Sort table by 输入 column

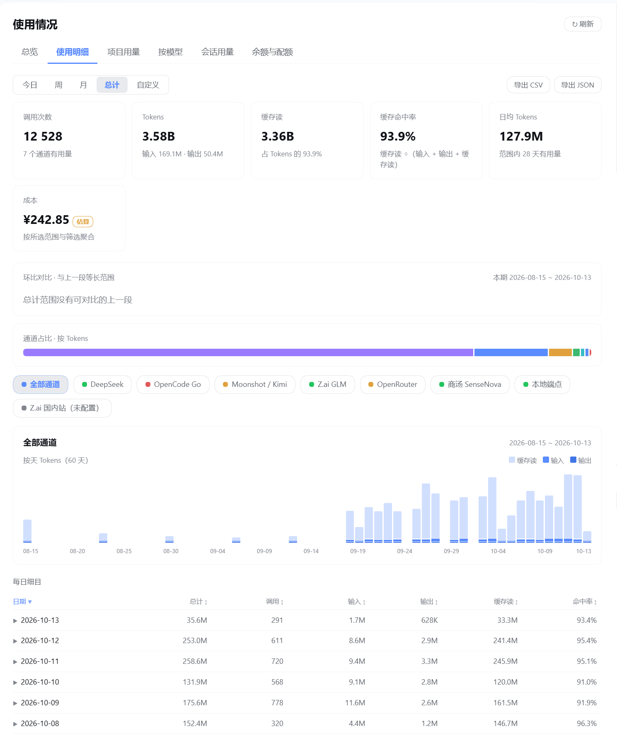coord(357,602)
